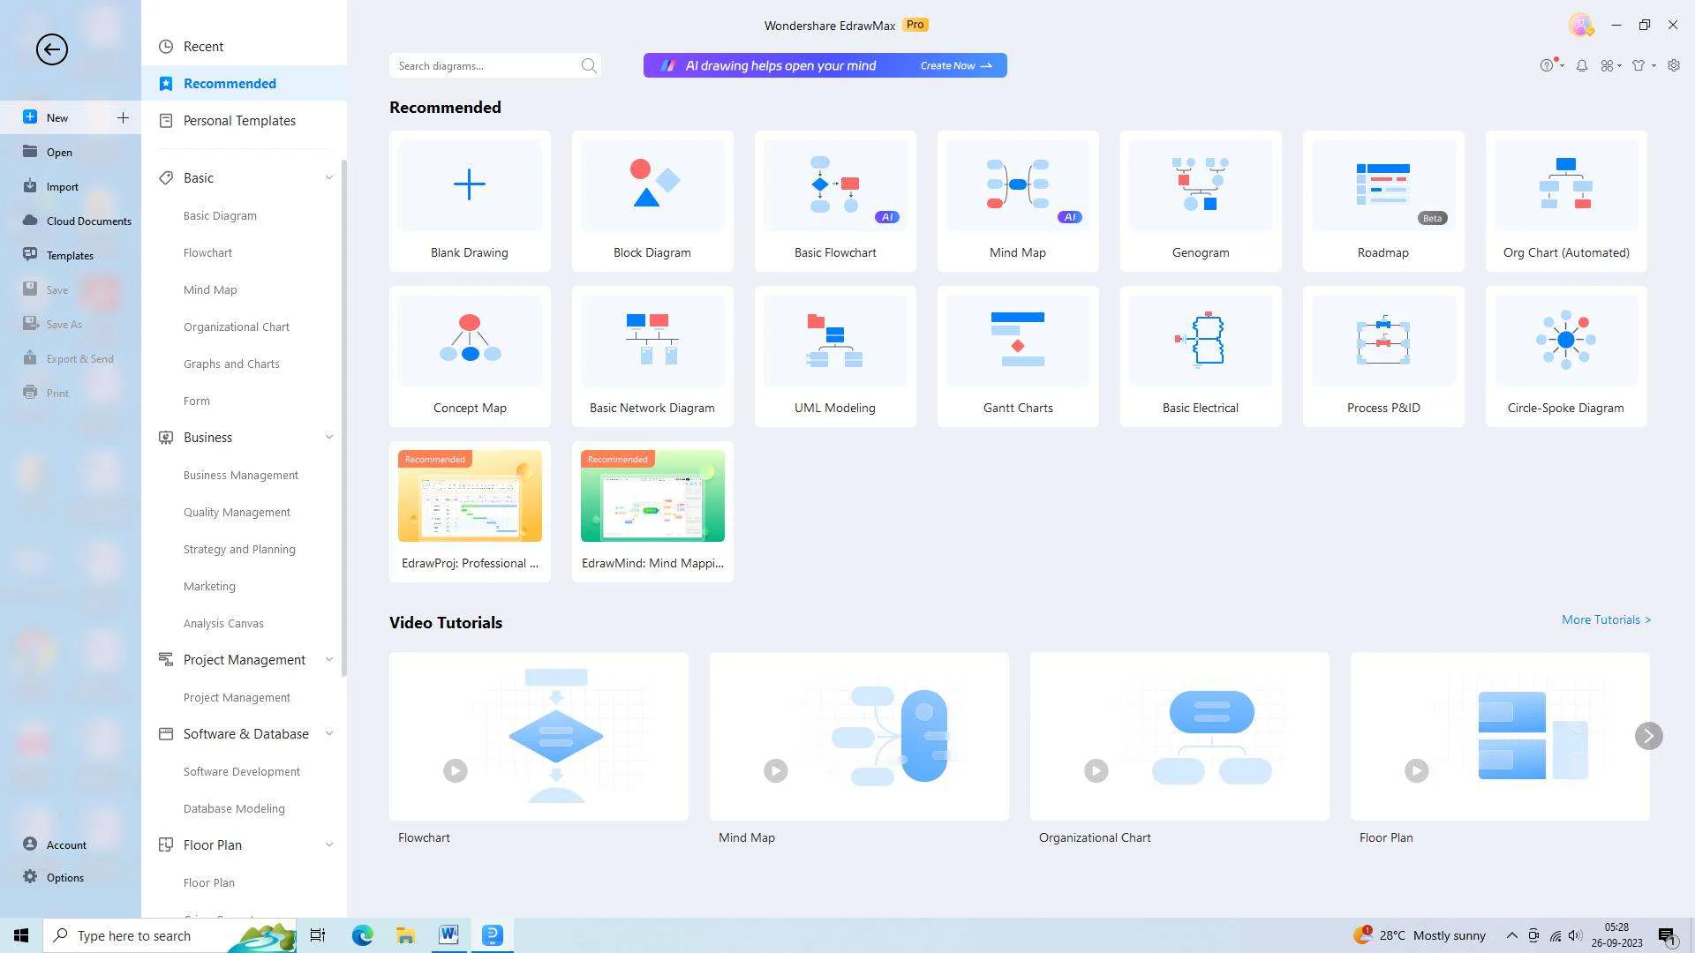Select Personal Templates in sidebar

(240, 120)
